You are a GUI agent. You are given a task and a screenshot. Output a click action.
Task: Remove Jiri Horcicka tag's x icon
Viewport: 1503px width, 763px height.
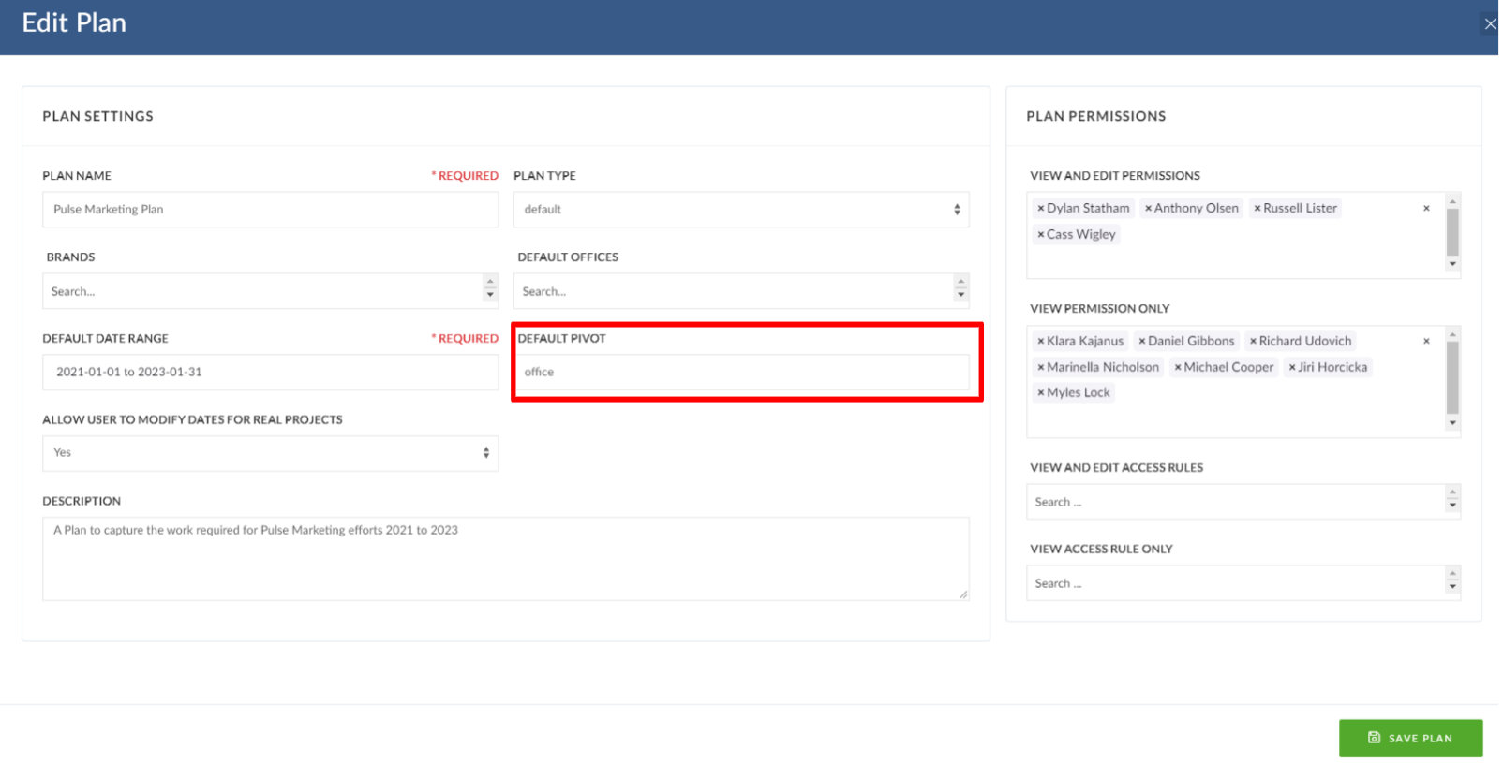[x=1291, y=368]
